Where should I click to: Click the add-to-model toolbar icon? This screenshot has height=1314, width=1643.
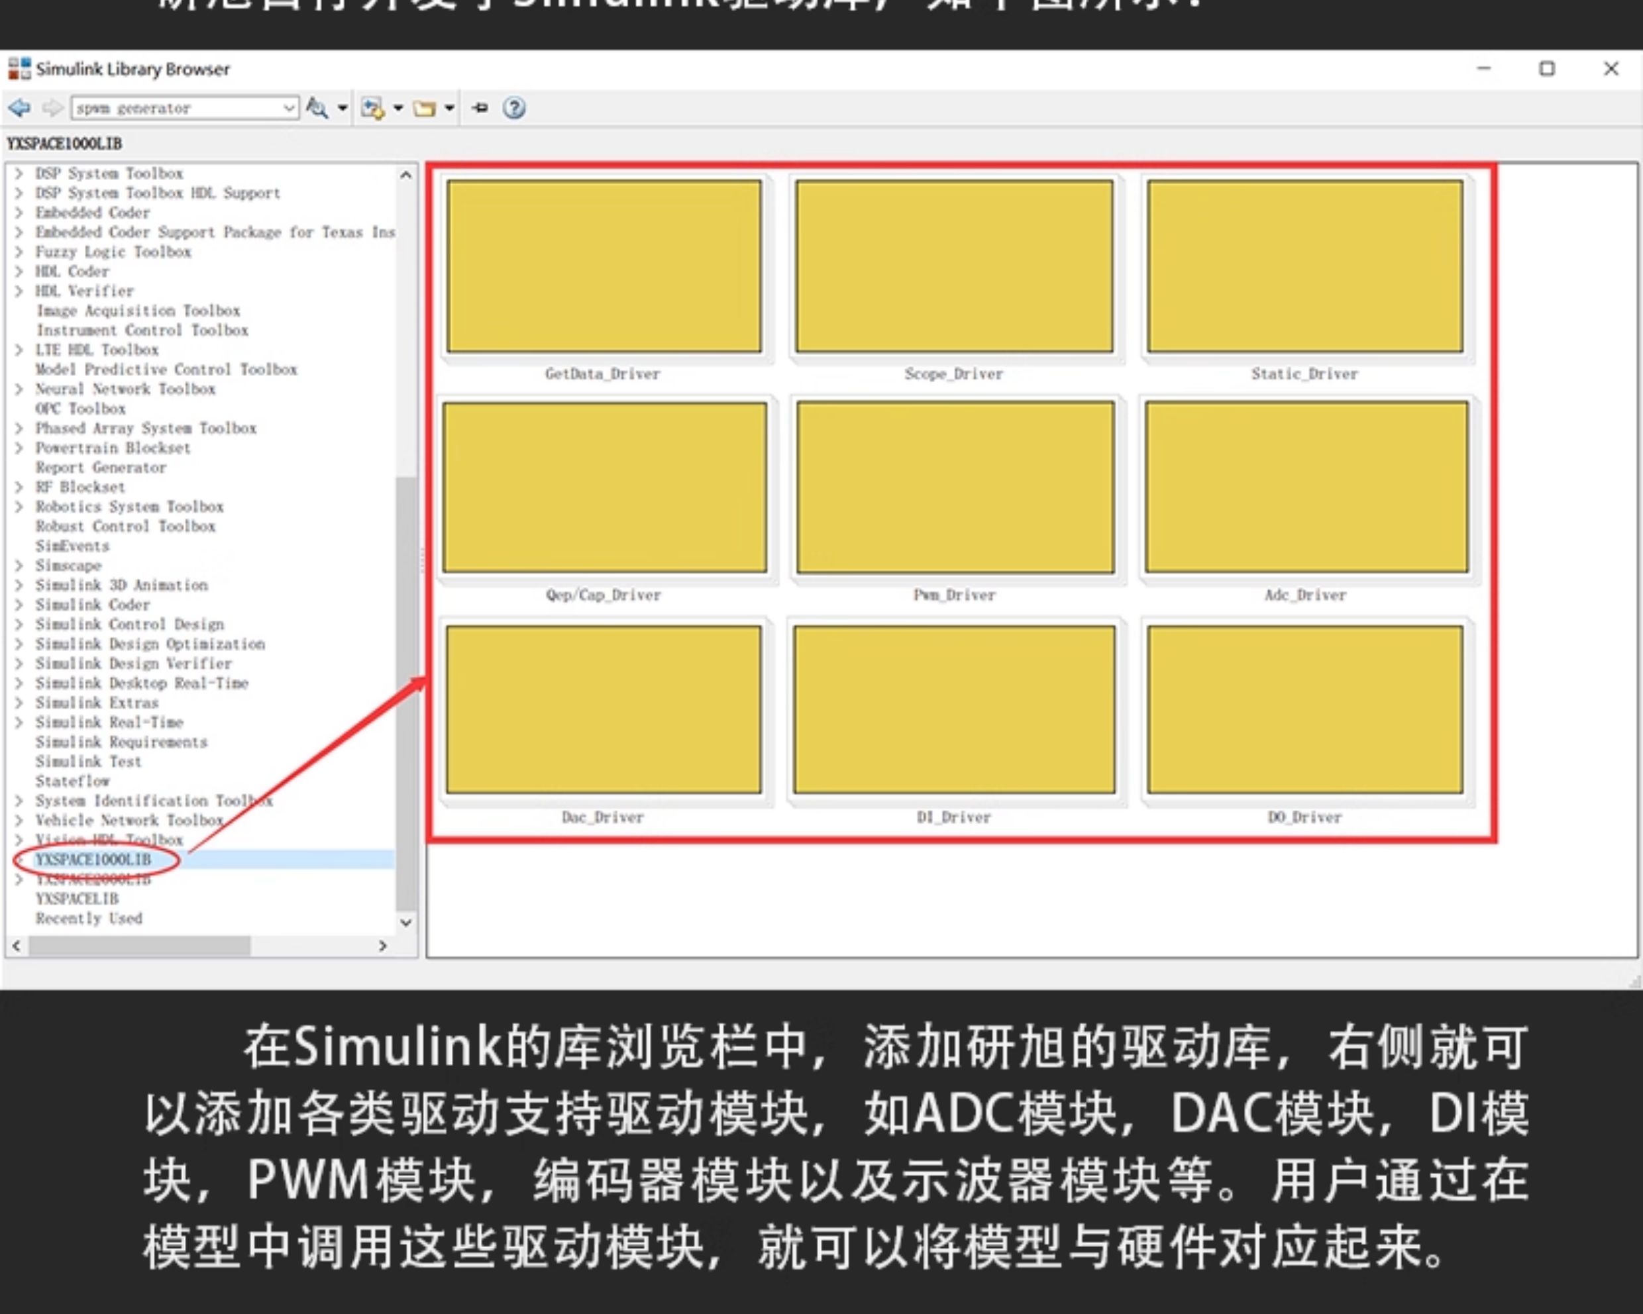[x=372, y=109]
